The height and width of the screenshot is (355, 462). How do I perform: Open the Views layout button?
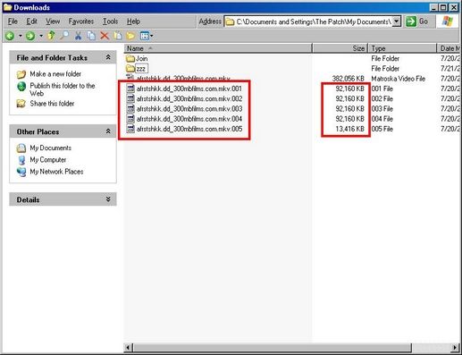[x=147, y=36]
